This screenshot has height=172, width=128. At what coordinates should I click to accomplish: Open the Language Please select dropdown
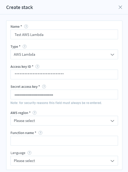tap(64, 161)
